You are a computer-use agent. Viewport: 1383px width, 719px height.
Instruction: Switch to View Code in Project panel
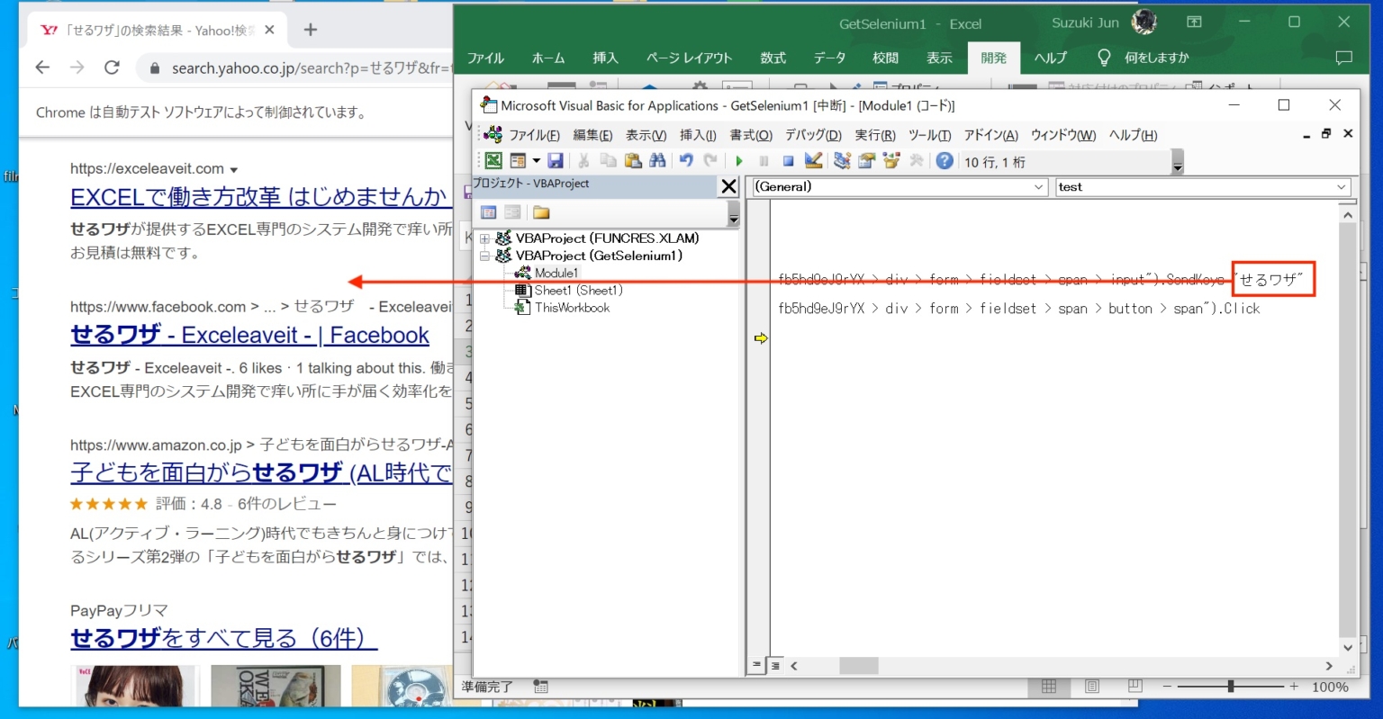click(489, 213)
